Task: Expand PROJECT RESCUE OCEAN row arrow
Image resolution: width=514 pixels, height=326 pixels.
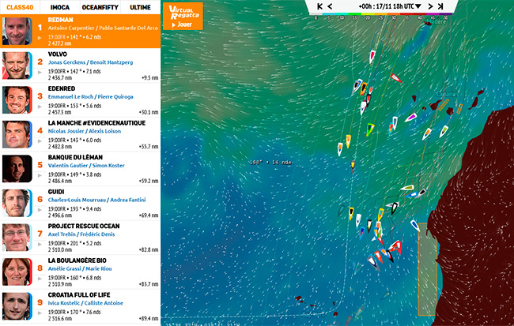Action: point(40,244)
